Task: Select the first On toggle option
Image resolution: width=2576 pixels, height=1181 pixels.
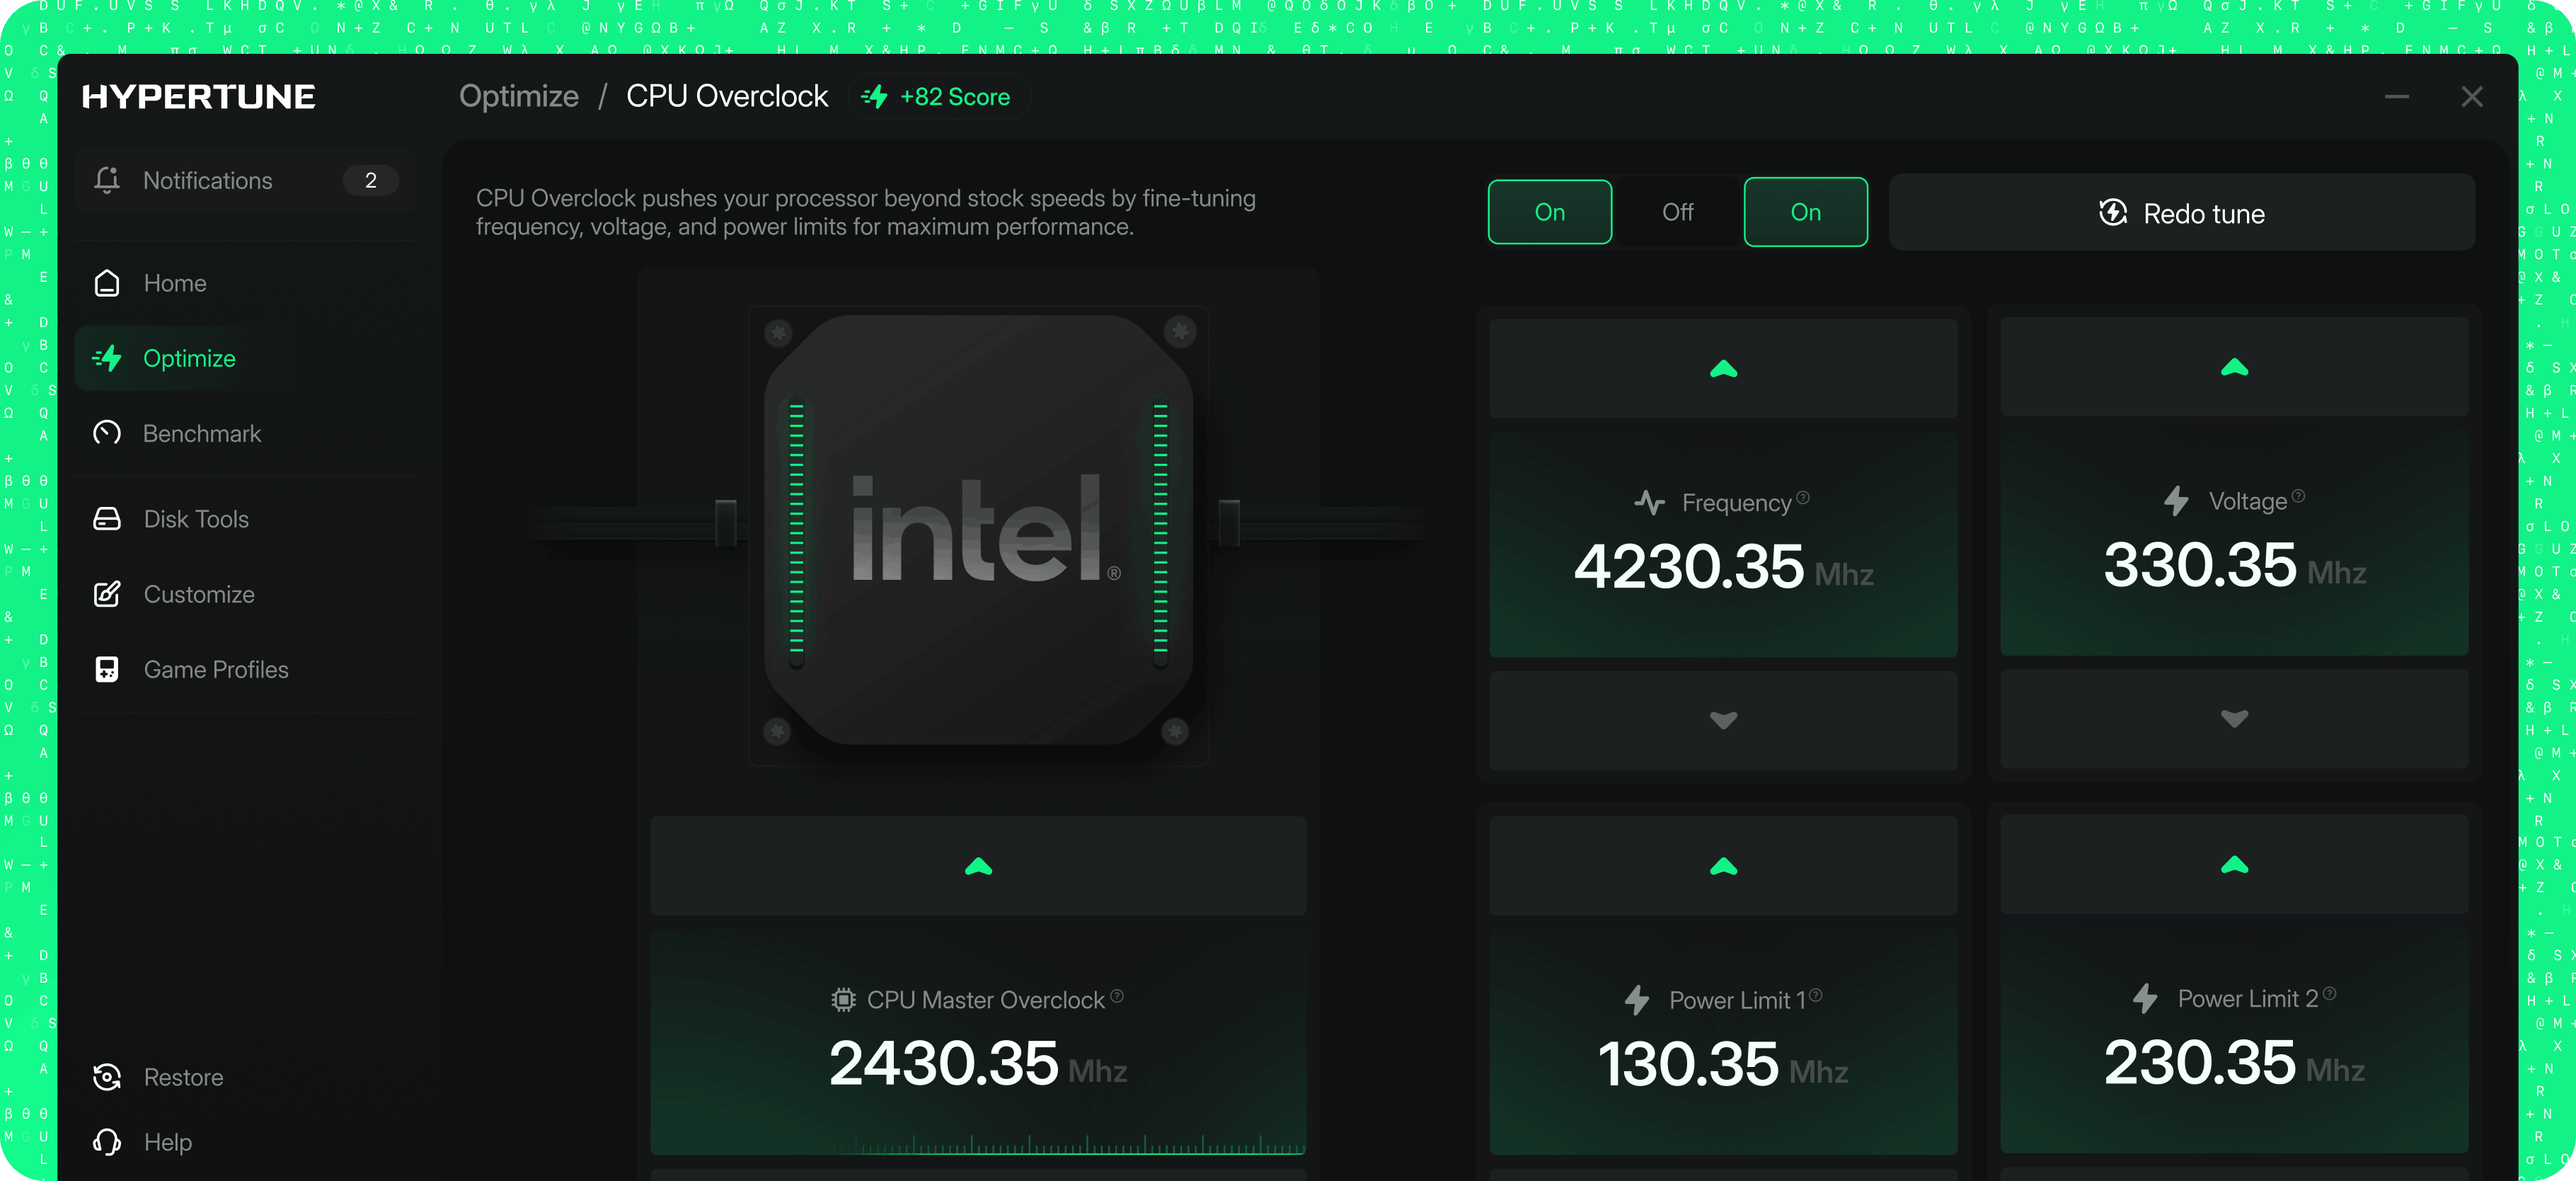Action: (x=1550, y=212)
